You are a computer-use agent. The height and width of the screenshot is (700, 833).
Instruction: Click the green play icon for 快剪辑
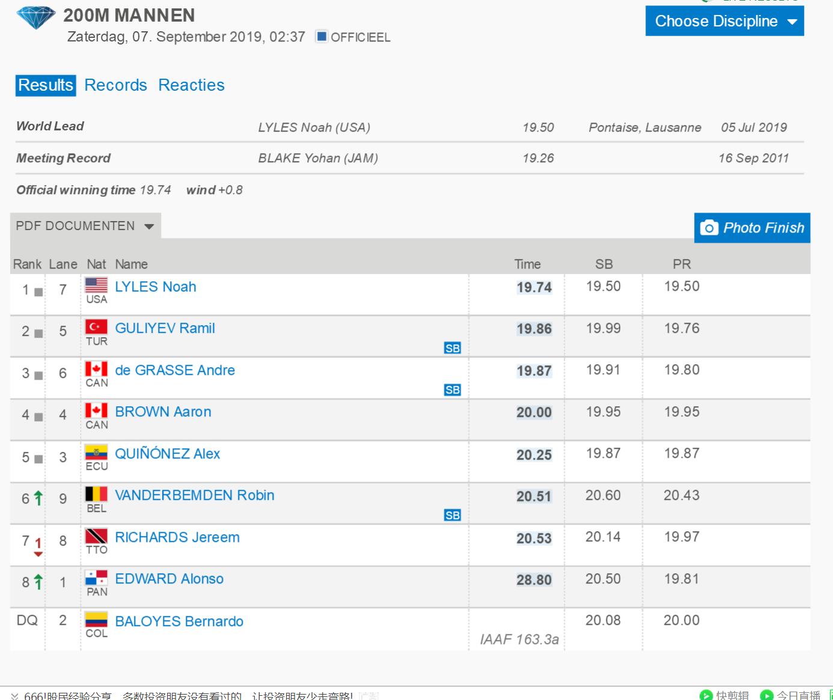(707, 695)
